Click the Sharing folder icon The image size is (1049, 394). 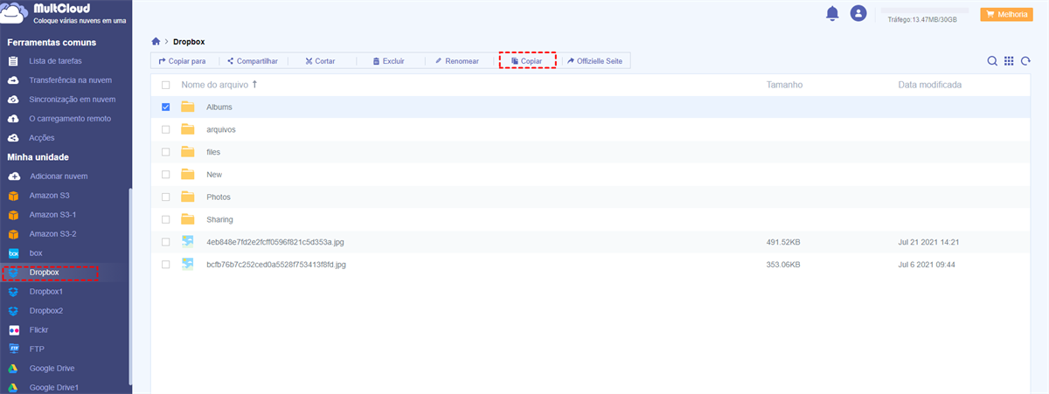pos(187,219)
